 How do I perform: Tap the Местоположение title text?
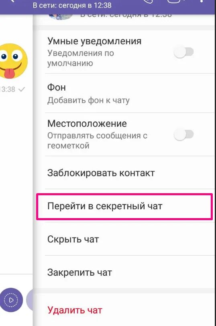point(87,124)
